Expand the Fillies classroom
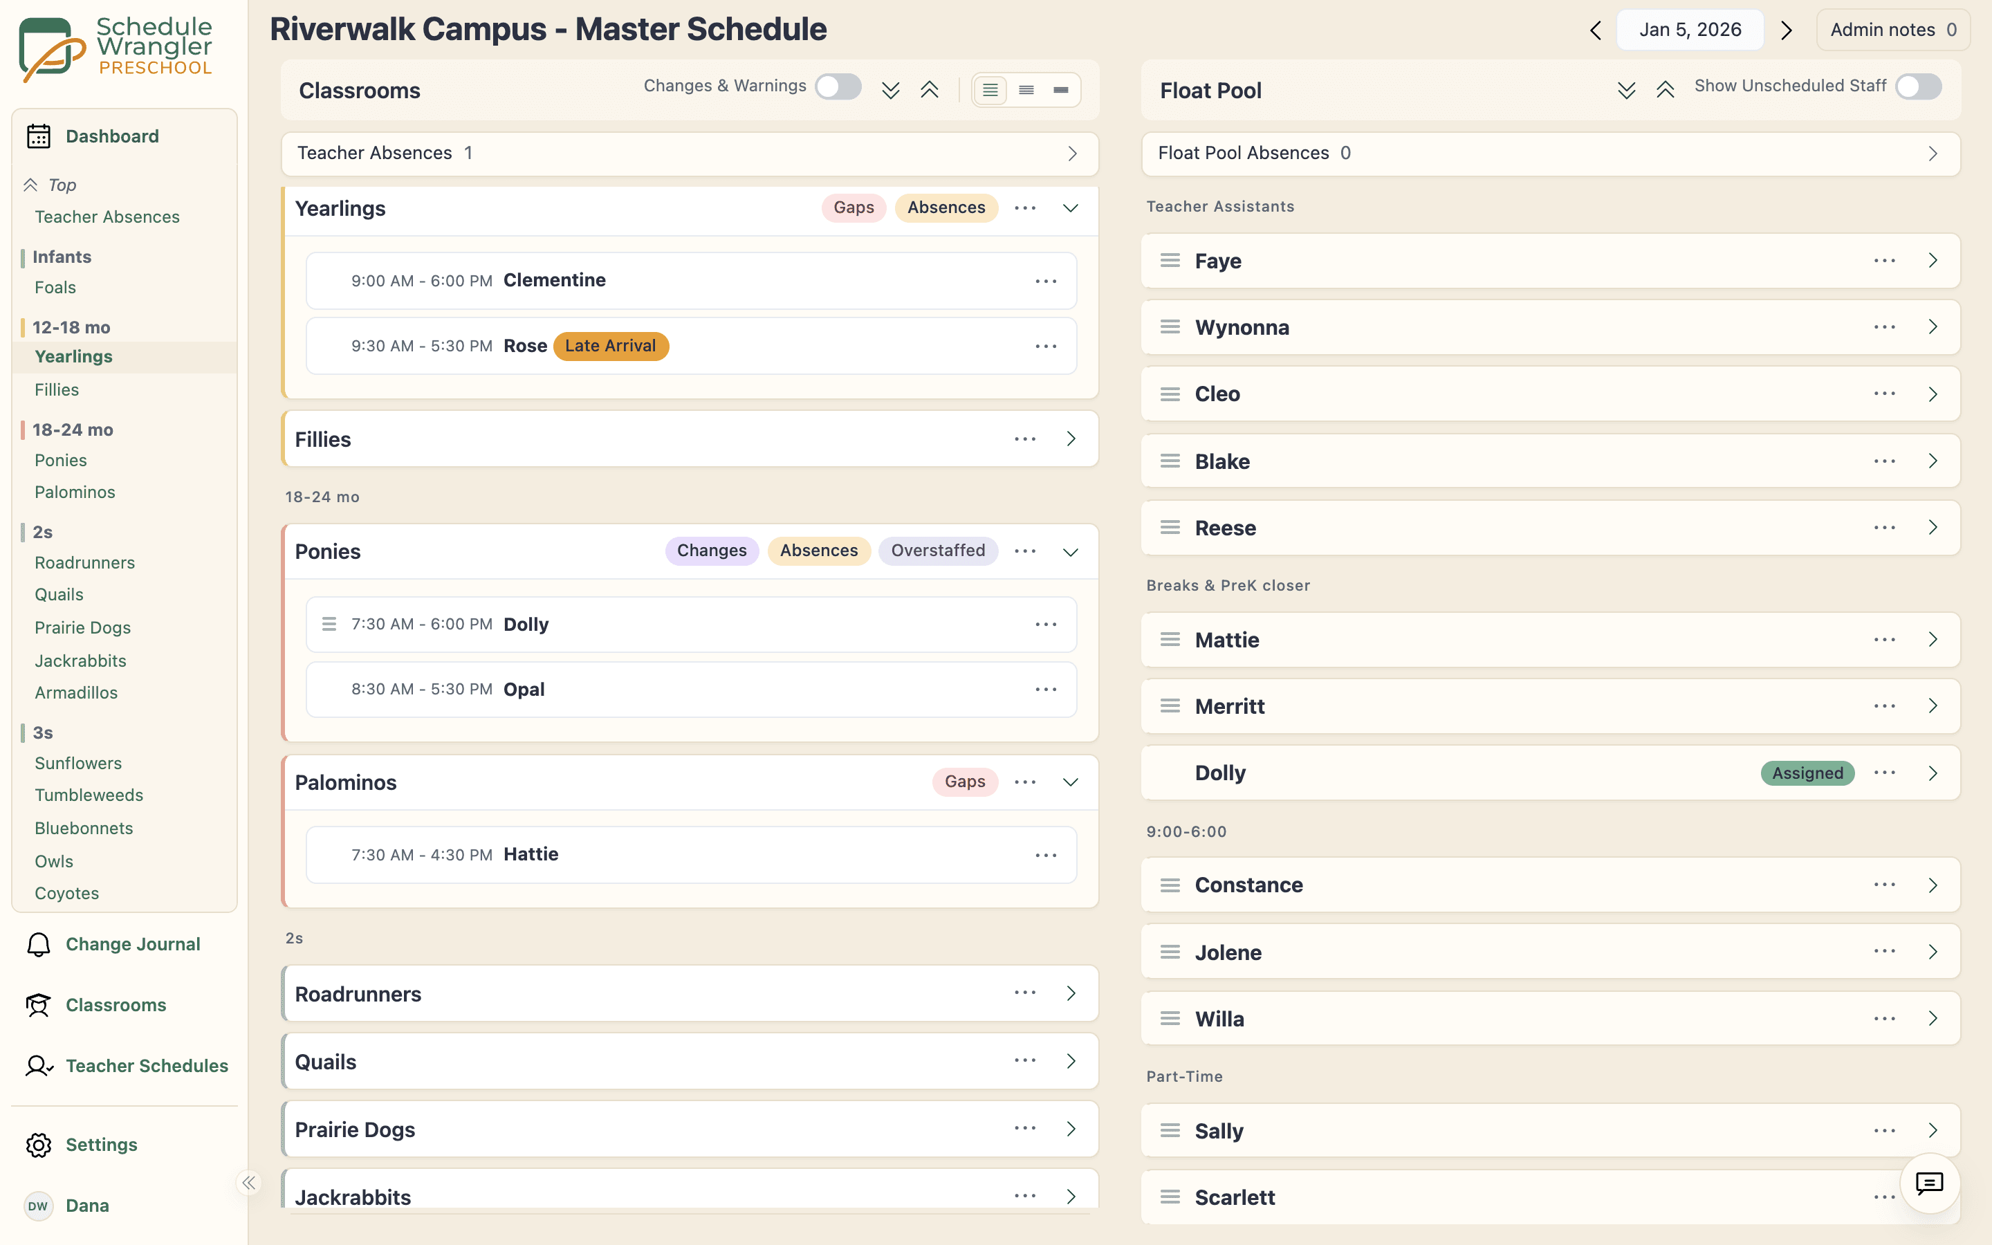Viewport: 1992px width, 1245px height. [1070, 439]
